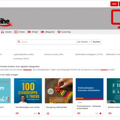Open the Hilfeseite link

click(x=27, y=70)
